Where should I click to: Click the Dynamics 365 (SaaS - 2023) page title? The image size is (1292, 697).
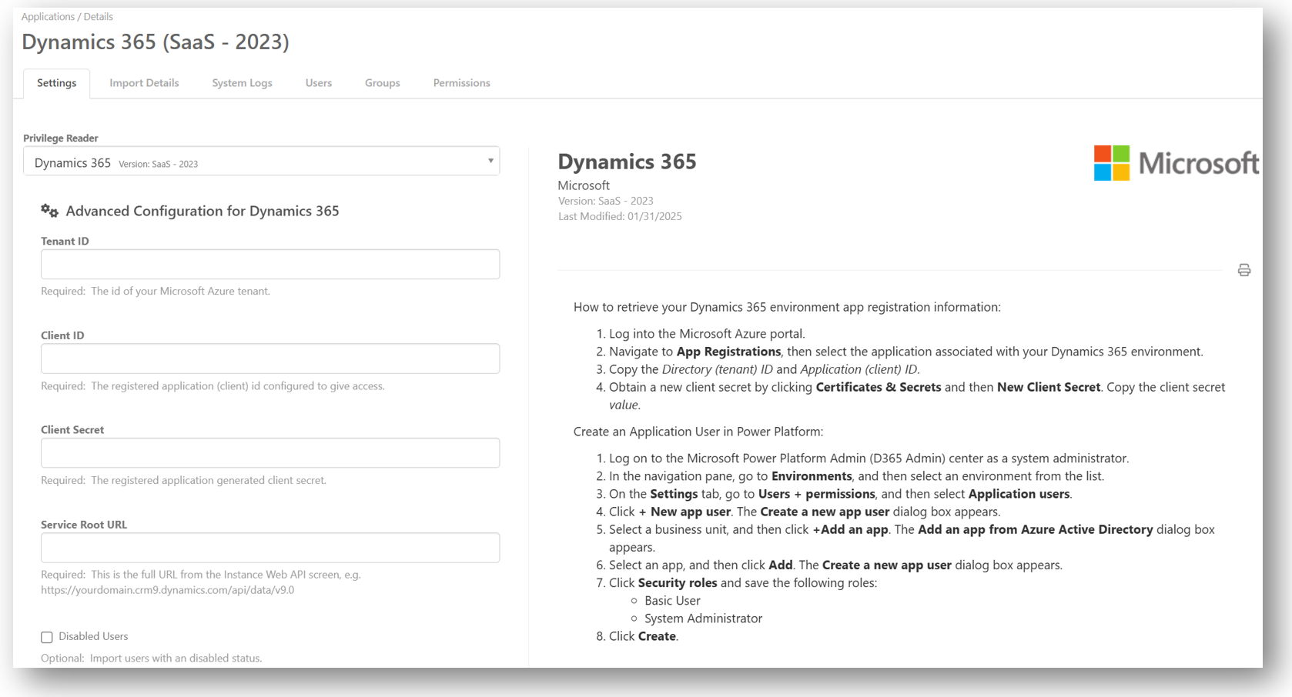coord(156,42)
